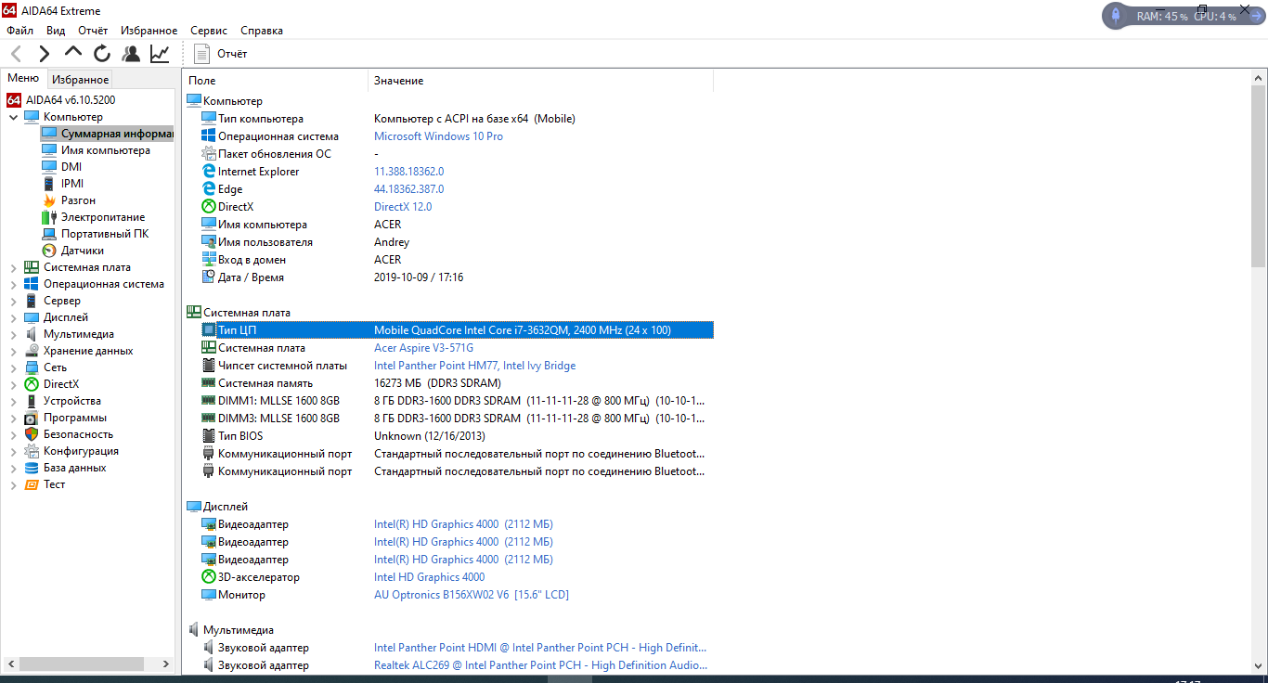Click the Internet Explorer row icon
The image size is (1268, 683).
pyautogui.click(x=209, y=172)
